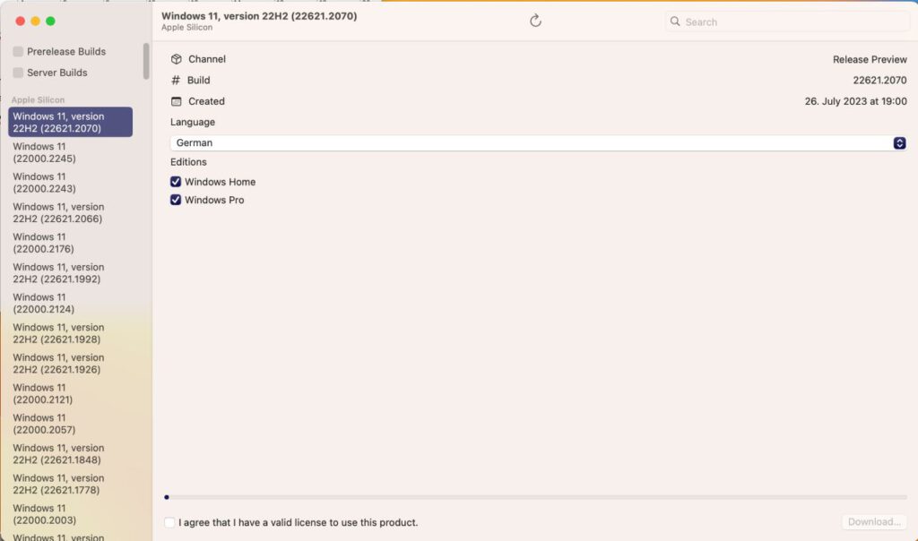Screen dimensions: 918x541
Task: Click the Editions label
Action: pyautogui.click(x=188, y=161)
